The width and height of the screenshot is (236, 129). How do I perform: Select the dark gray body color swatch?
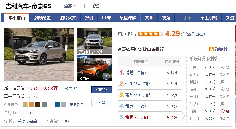pos(44,104)
